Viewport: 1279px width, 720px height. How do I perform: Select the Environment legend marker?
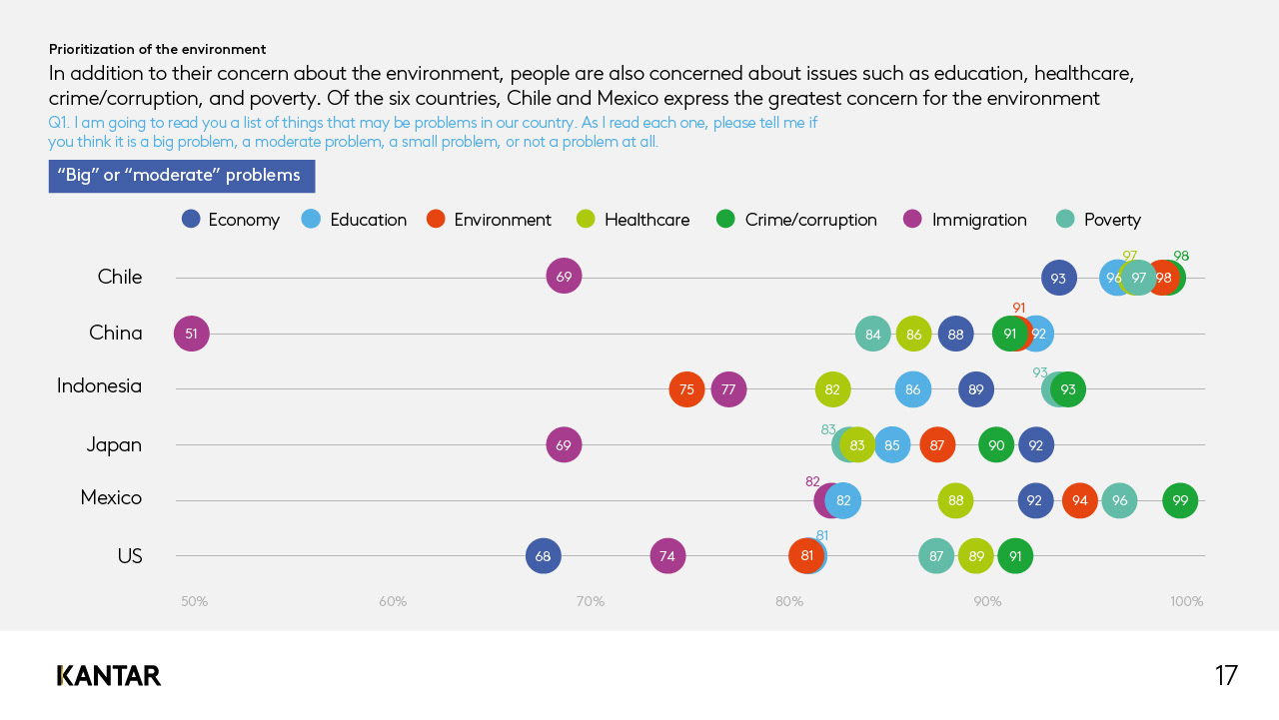435,219
